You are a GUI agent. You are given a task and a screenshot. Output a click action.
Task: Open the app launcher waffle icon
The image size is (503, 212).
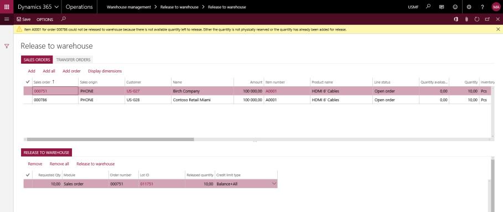click(x=7, y=7)
